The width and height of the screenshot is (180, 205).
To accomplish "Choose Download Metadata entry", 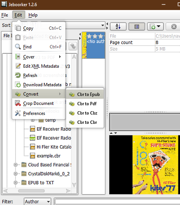I will click(39, 84).
